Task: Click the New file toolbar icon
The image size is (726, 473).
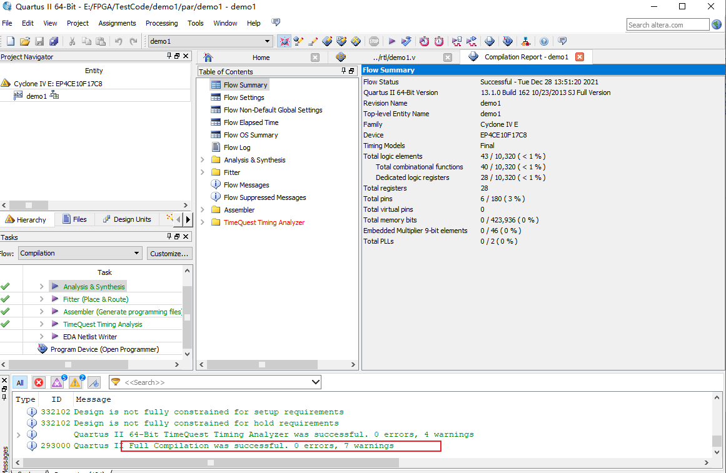Action: coord(10,41)
